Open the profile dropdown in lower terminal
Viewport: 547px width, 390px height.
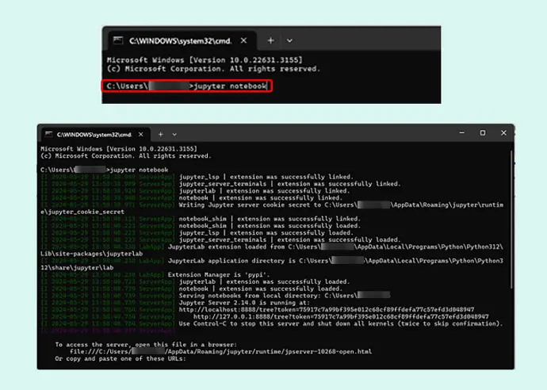click(x=174, y=134)
